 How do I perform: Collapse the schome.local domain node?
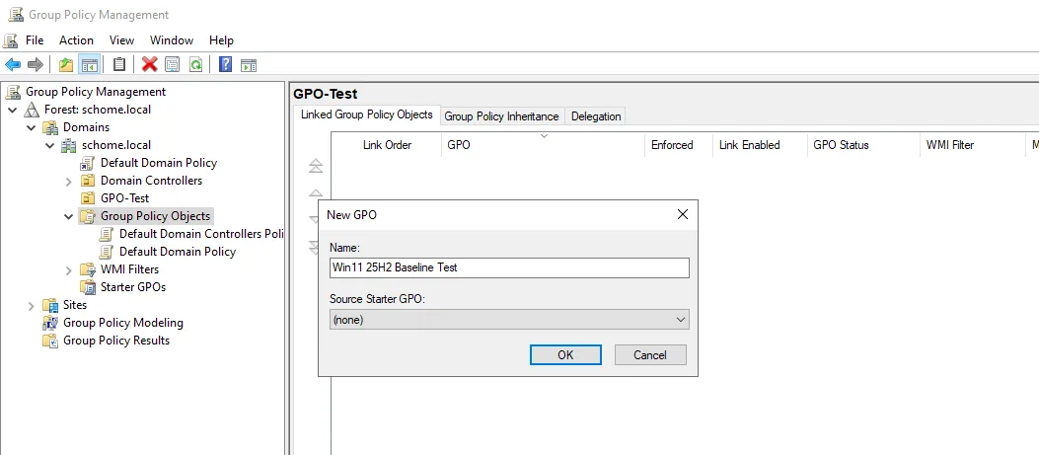(x=49, y=145)
